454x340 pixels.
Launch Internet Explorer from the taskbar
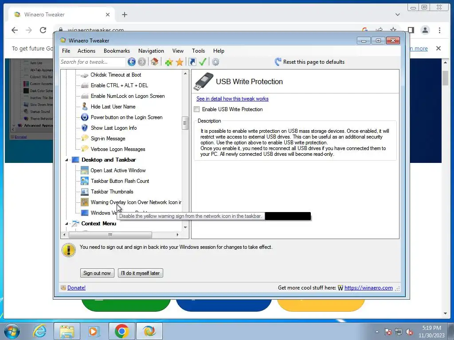pyautogui.click(x=39, y=331)
